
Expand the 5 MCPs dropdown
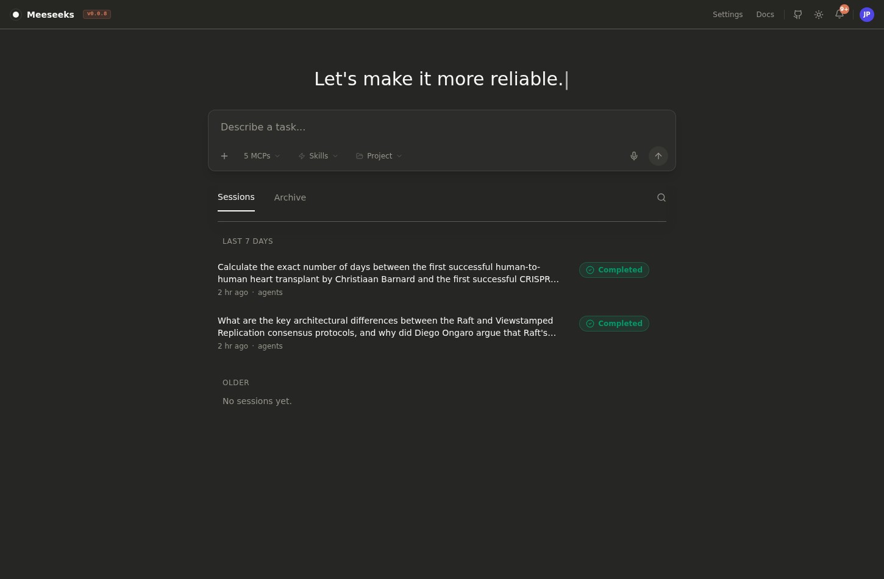pyautogui.click(x=261, y=156)
